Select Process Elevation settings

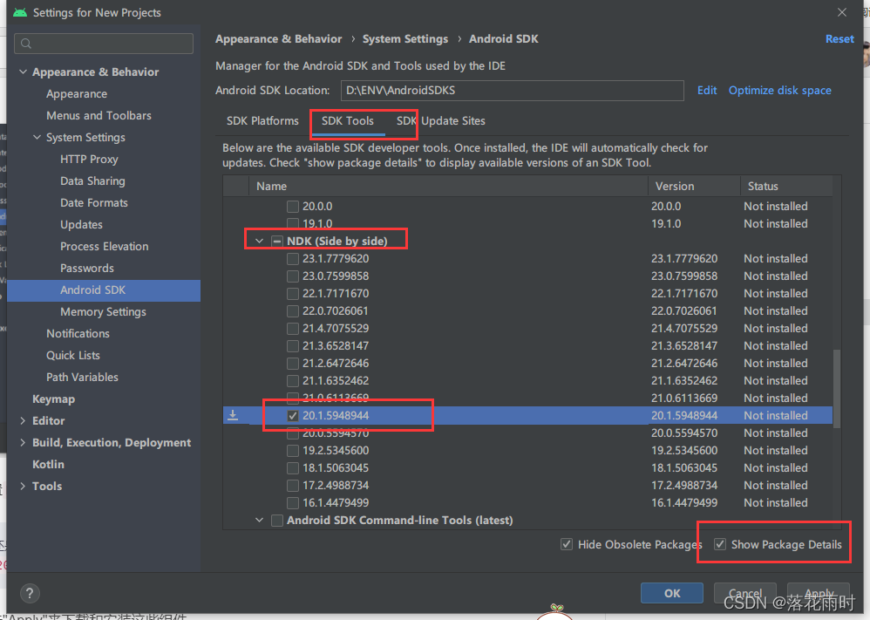[105, 247]
